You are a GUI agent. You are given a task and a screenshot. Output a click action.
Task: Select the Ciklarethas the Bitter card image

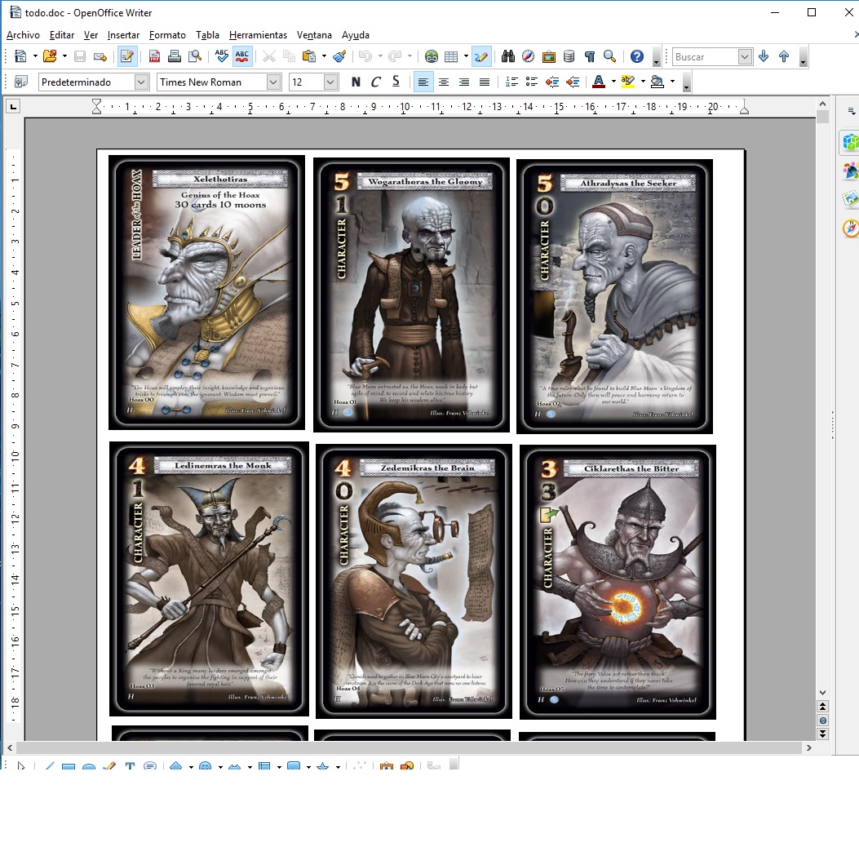click(618, 582)
